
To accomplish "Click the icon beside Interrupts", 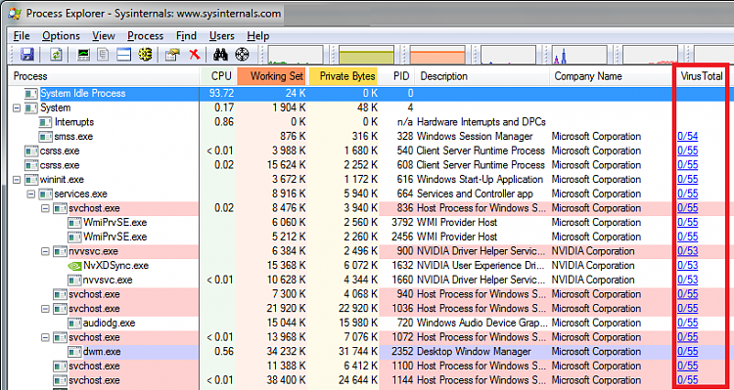I will (45, 122).
